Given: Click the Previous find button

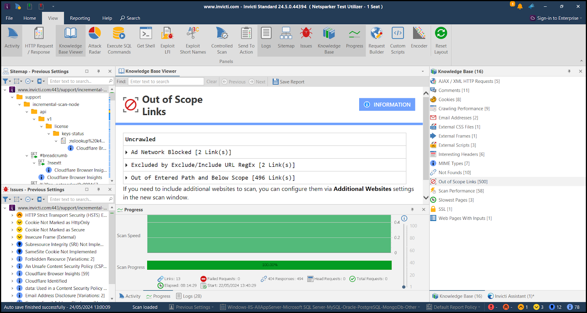Looking at the screenshot, I should pyautogui.click(x=234, y=82).
